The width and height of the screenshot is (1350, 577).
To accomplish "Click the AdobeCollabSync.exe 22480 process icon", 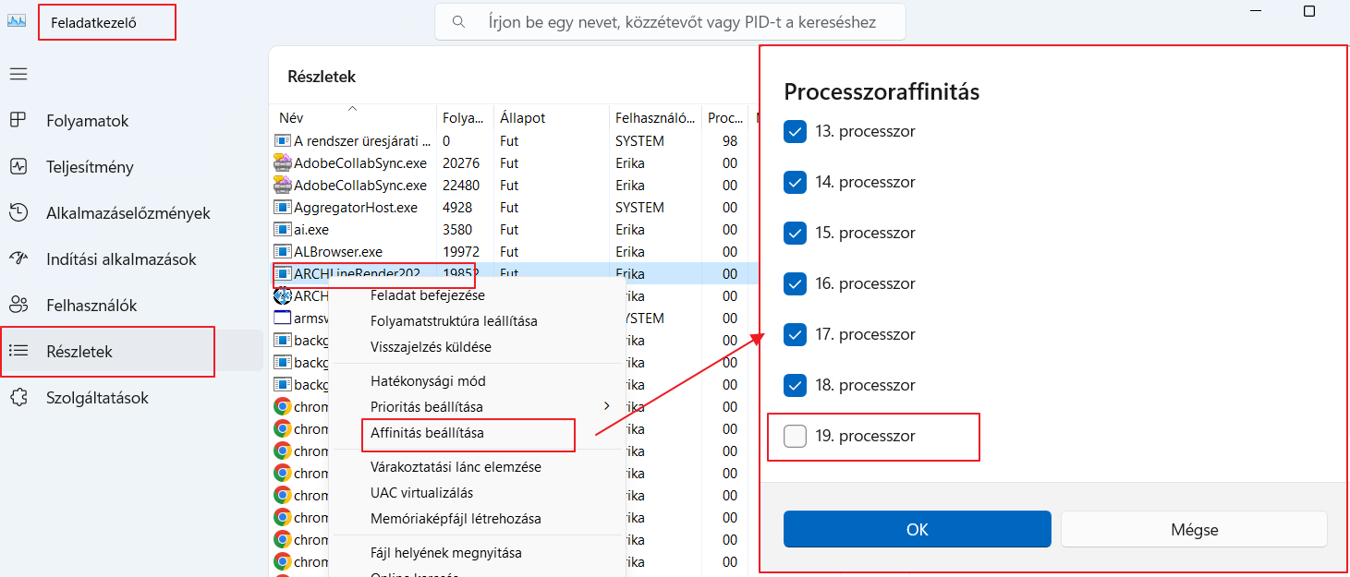I will tap(283, 186).
